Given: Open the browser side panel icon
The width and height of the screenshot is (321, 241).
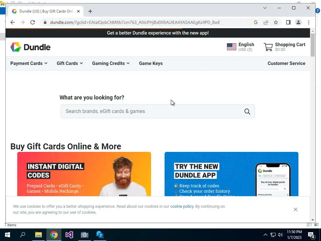Looking at the screenshot, I should 288,22.
